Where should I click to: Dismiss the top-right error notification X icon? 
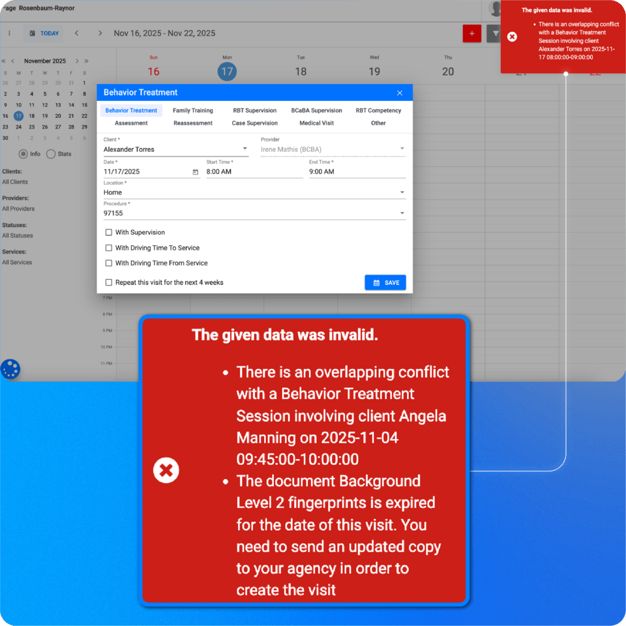[x=513, y=37]
